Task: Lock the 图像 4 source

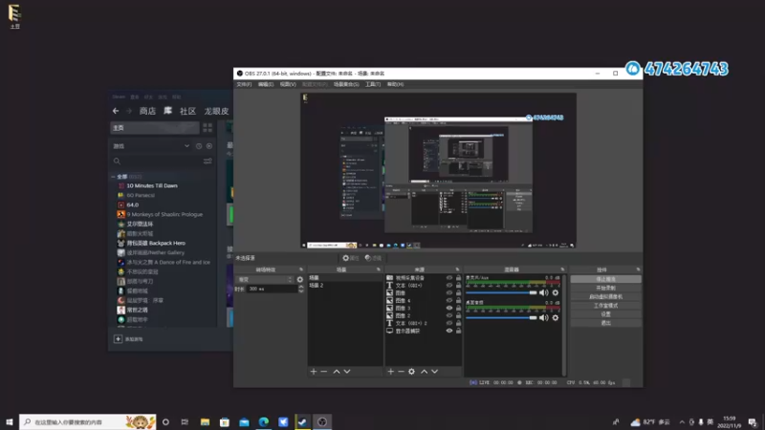Action: 459,300
